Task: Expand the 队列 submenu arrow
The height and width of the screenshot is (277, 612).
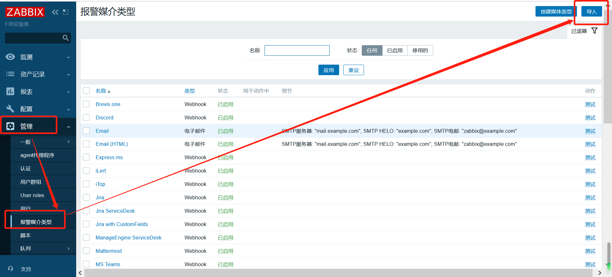Action: pyautogui.click(x=69, y=248)
